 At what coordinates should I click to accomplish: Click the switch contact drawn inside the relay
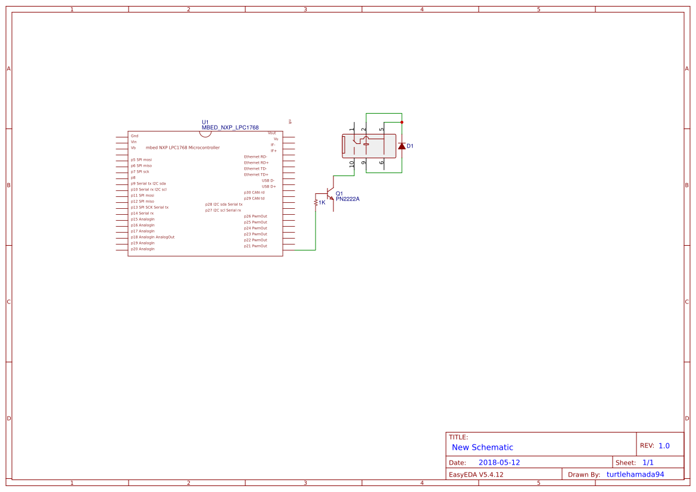tap(355, 142)
